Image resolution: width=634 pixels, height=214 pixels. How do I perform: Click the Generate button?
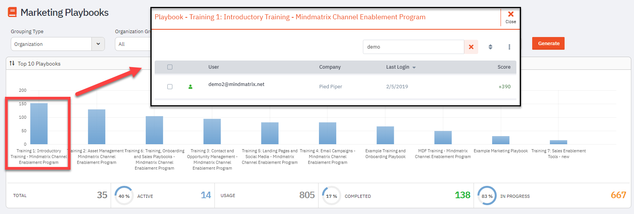pyautogui.click(x=548, y=44)
